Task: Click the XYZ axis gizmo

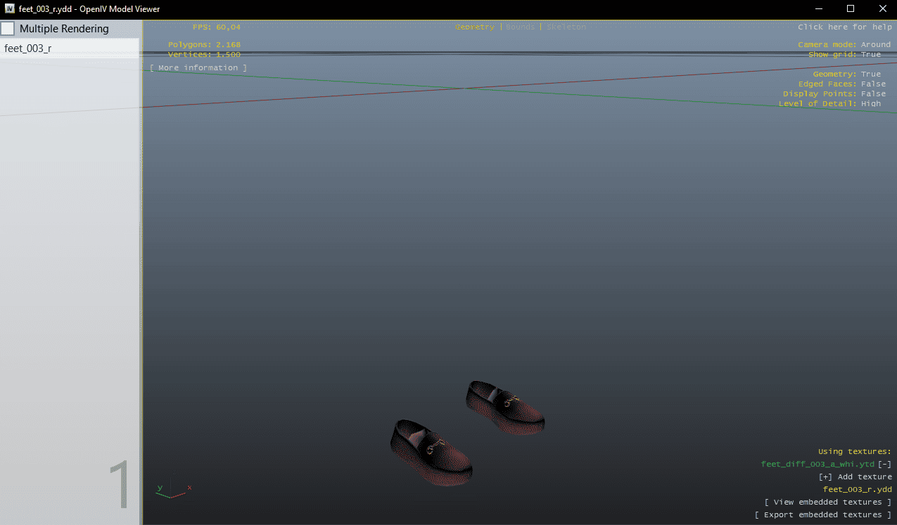Action: [172, 491]
